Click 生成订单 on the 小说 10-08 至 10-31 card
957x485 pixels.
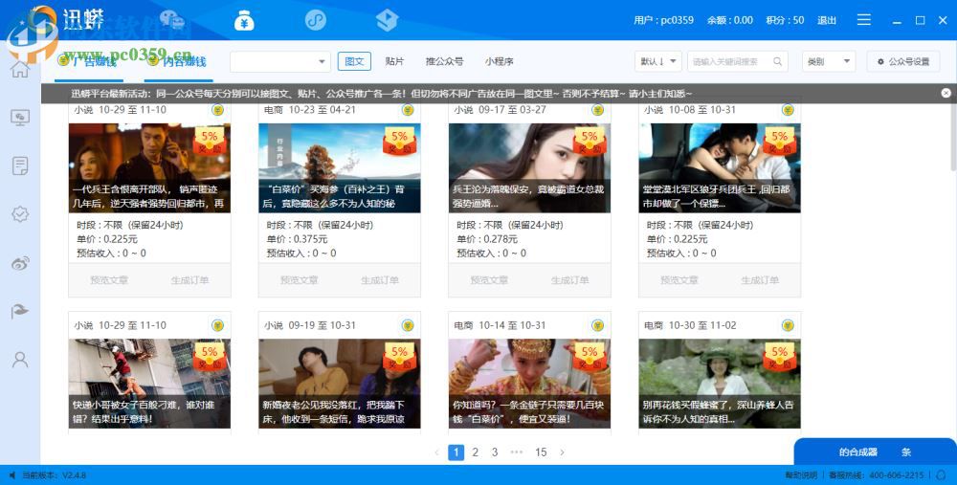760,280
